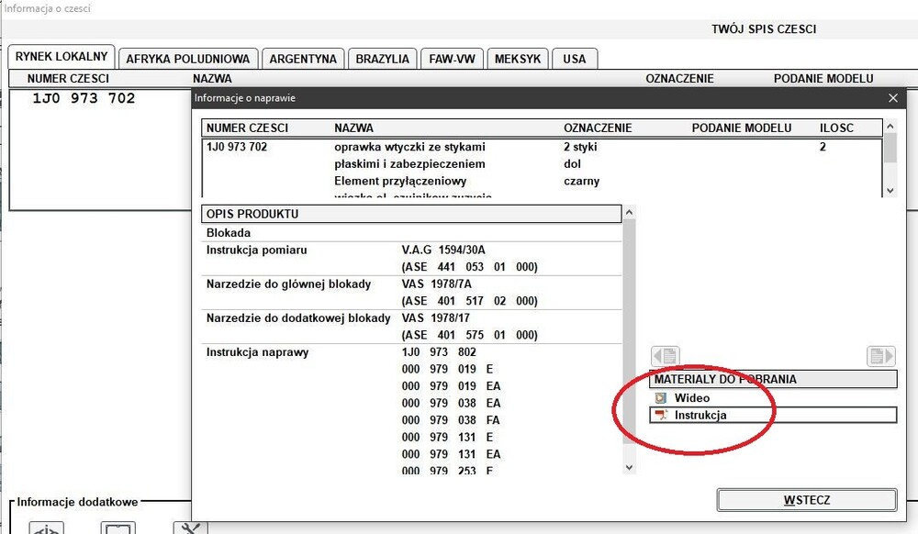Screen dimensions: 918x534
Task: Select the ARGENTYNA market tab
Action: (x=303, y=59)
